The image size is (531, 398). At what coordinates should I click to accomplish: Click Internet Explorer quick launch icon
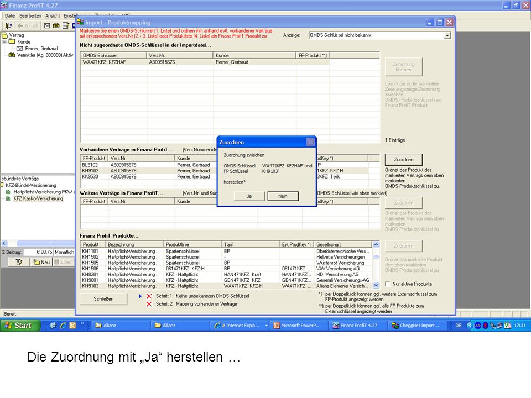tap(63, 325)
